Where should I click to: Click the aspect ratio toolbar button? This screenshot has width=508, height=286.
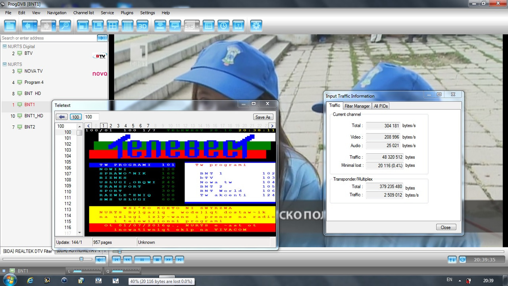tap(190, 26)
